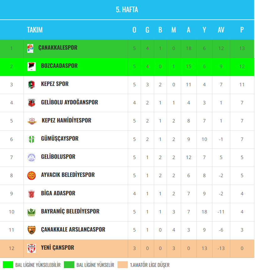This screenshot has height=270, width=255.
Task: Click the 5. HAFTA header title
Action: click(127, 10)
